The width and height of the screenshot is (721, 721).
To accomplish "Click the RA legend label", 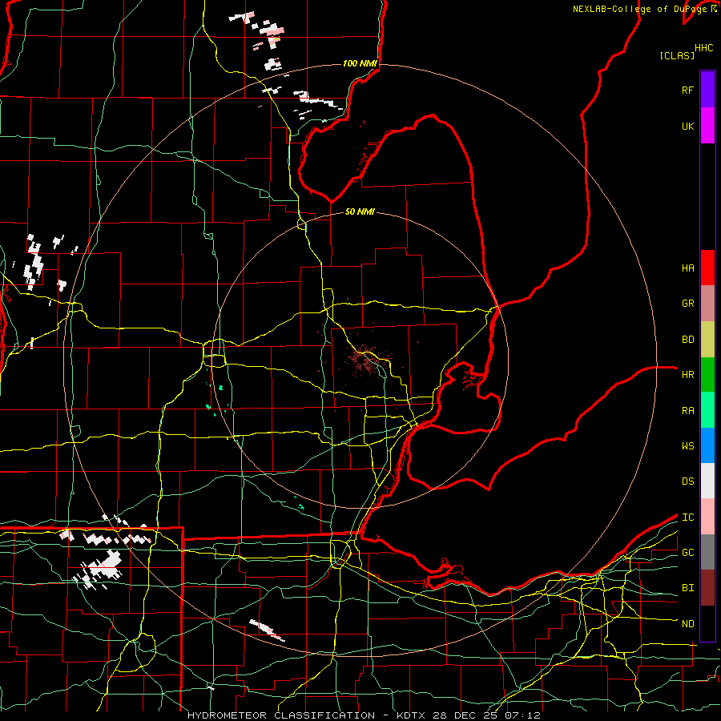I will tap(687, 411).
